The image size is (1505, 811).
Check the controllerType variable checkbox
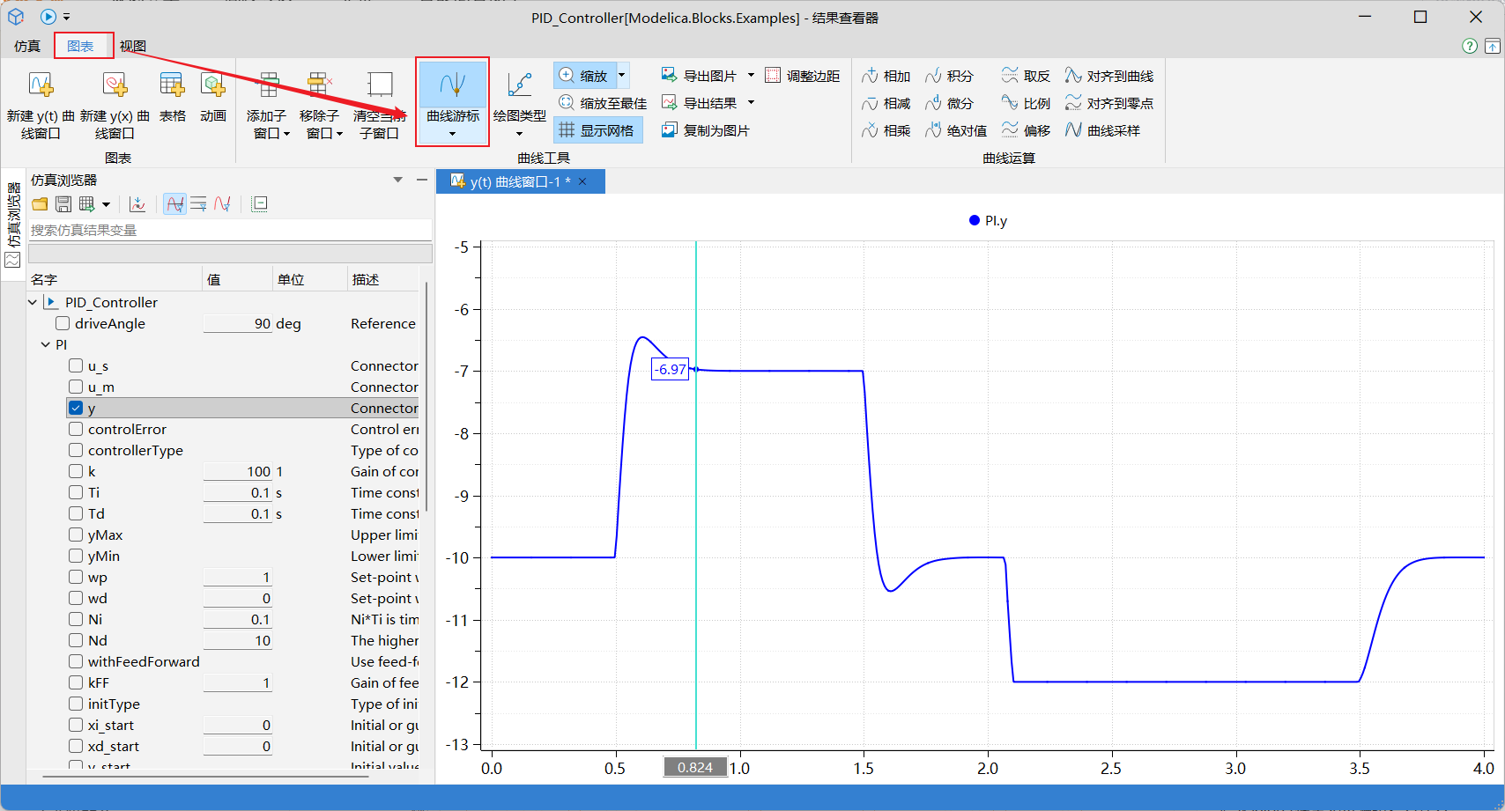click(76, 450)
